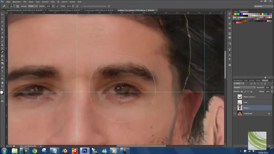Toggle lock image pixels brush icon
The height and width of the screenshot is (154, 274).
click(245, 91)
